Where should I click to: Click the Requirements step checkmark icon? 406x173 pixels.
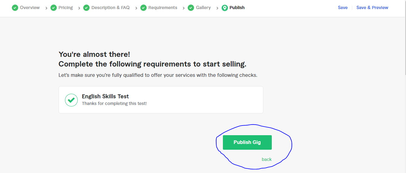(143, 8)
